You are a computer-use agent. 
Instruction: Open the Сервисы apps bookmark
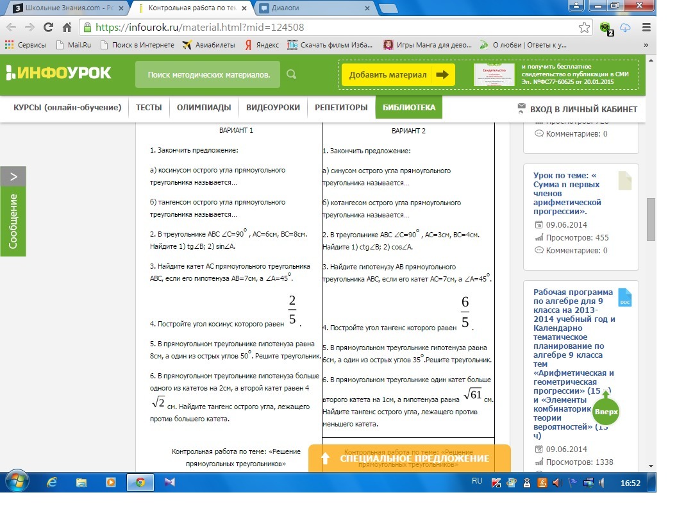[26, 45]
